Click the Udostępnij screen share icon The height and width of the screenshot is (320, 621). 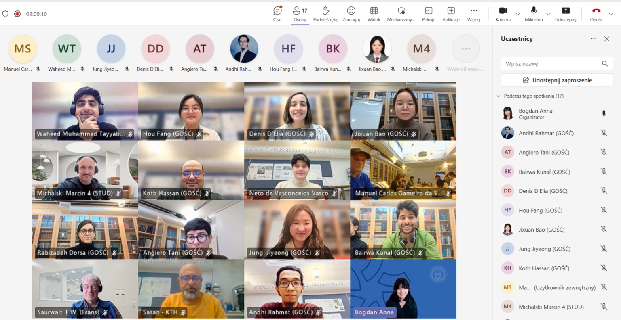click(x=565, y=14)
